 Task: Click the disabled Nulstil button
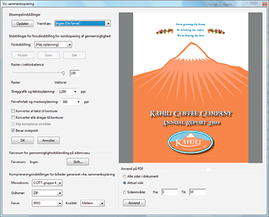click(x=23, y=55)
